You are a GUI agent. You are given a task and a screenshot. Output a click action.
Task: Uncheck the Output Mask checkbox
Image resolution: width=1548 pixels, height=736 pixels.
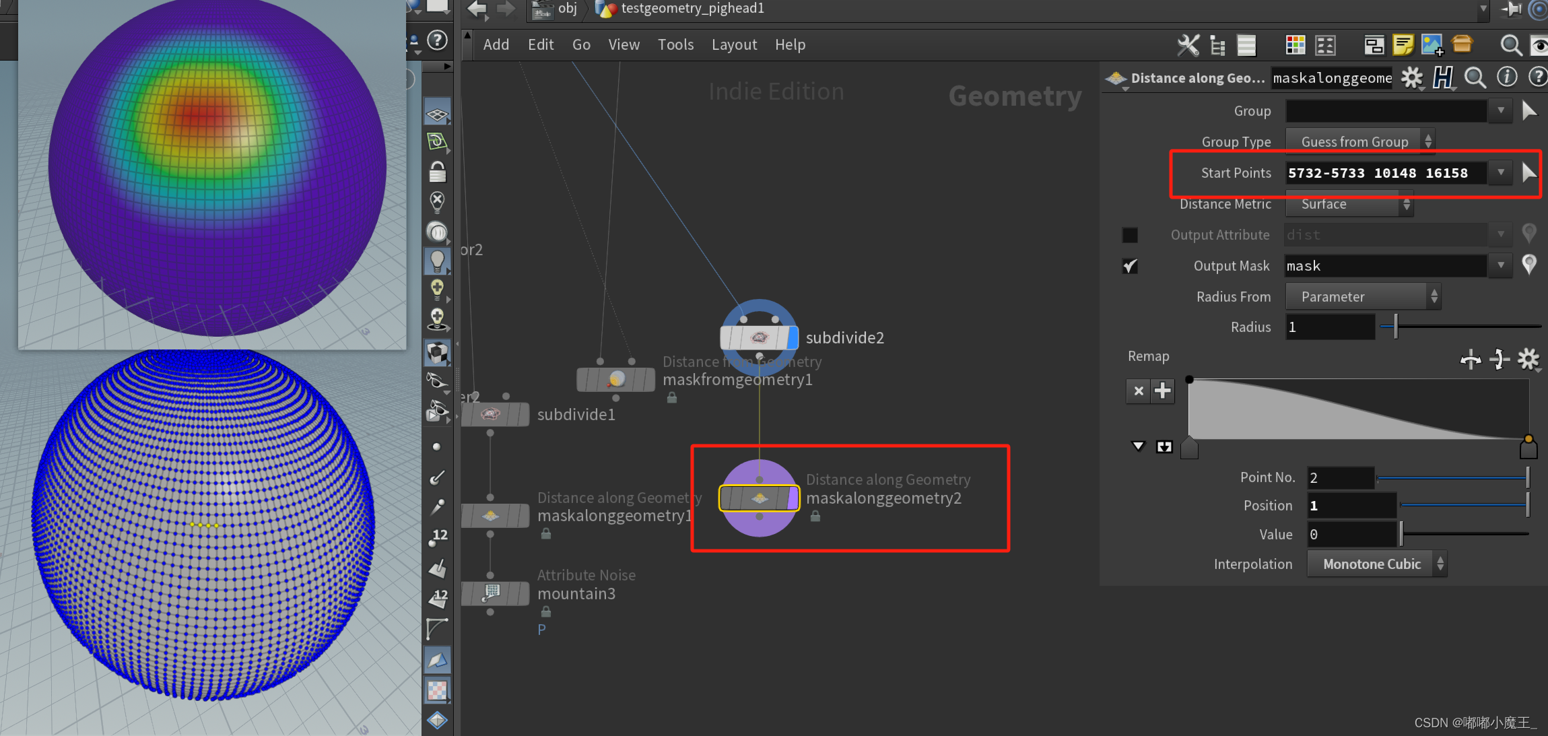tap(1130, 266)
